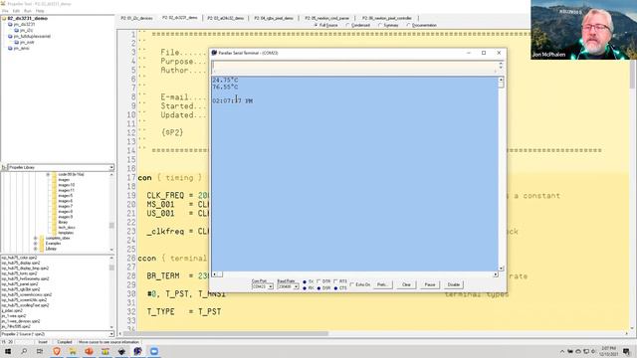637x358 pixels.
Task: Expand the Library folder node
Action: (36, 249)
